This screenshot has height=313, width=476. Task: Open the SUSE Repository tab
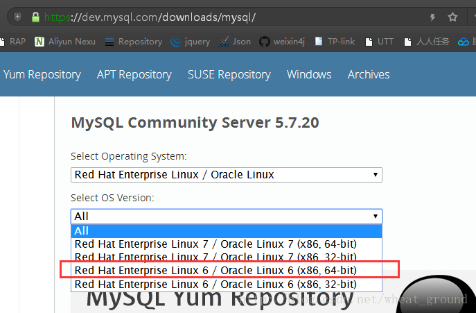(x=229, y=74)
